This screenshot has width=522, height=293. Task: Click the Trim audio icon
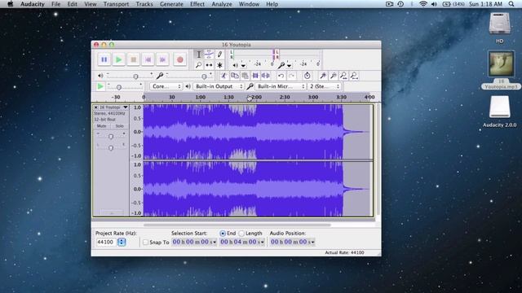point(255,76)
